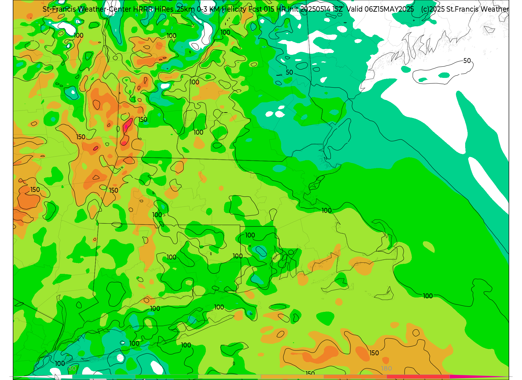Select the teal segment of the color bar
Viewport: 522px width, 380px height.
coord(104,376)
